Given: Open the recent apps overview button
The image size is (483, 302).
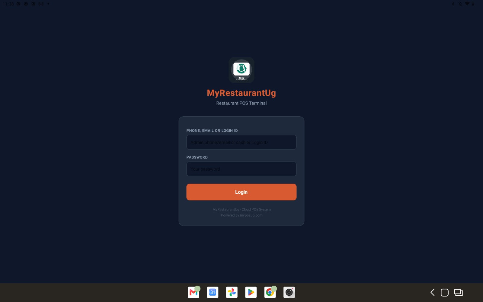Looking at the screenshot, I should 459,292.
